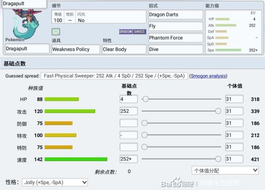265x190 pixels.
Task: Click the gender 性别 details cell
Action: tap(69, 17)
